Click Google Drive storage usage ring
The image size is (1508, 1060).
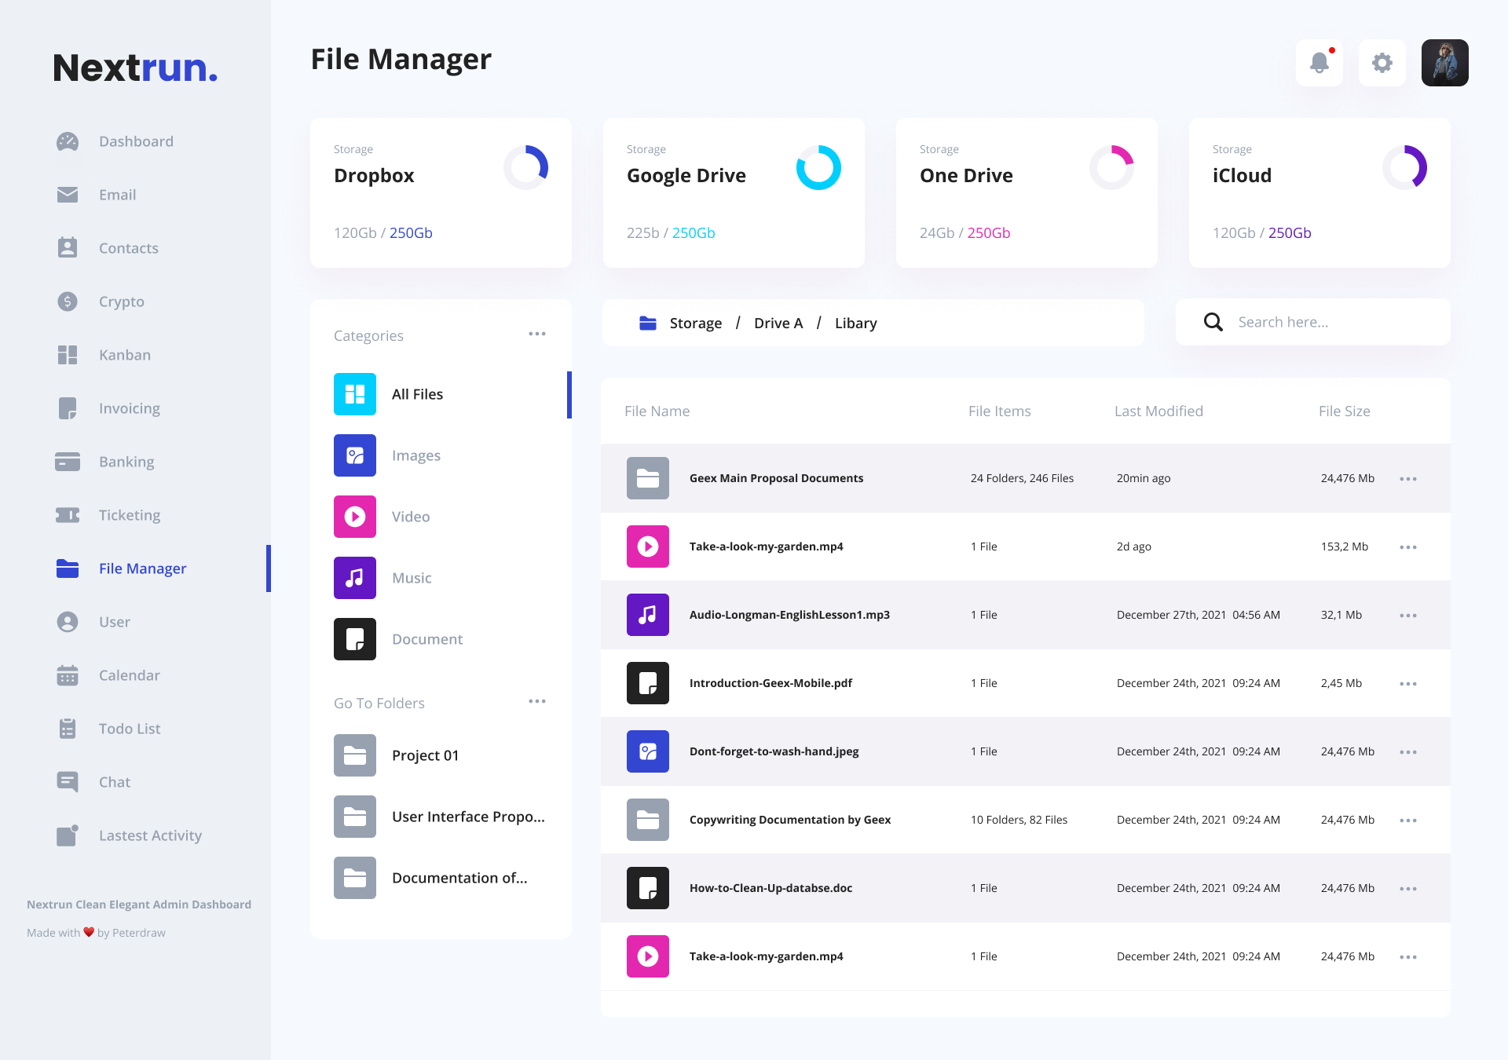(x=818, y=167)
